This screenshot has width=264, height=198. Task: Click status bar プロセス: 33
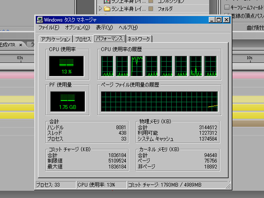tap(56, 185)
